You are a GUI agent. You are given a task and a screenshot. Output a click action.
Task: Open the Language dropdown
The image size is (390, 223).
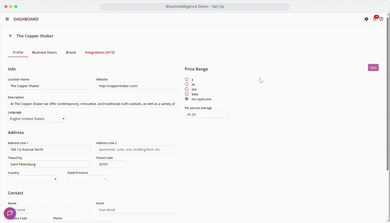coord(37,119)
